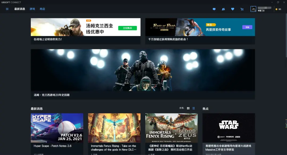Switch news layout to grid view
The image size is (287, 155).
tap(188, 108)
